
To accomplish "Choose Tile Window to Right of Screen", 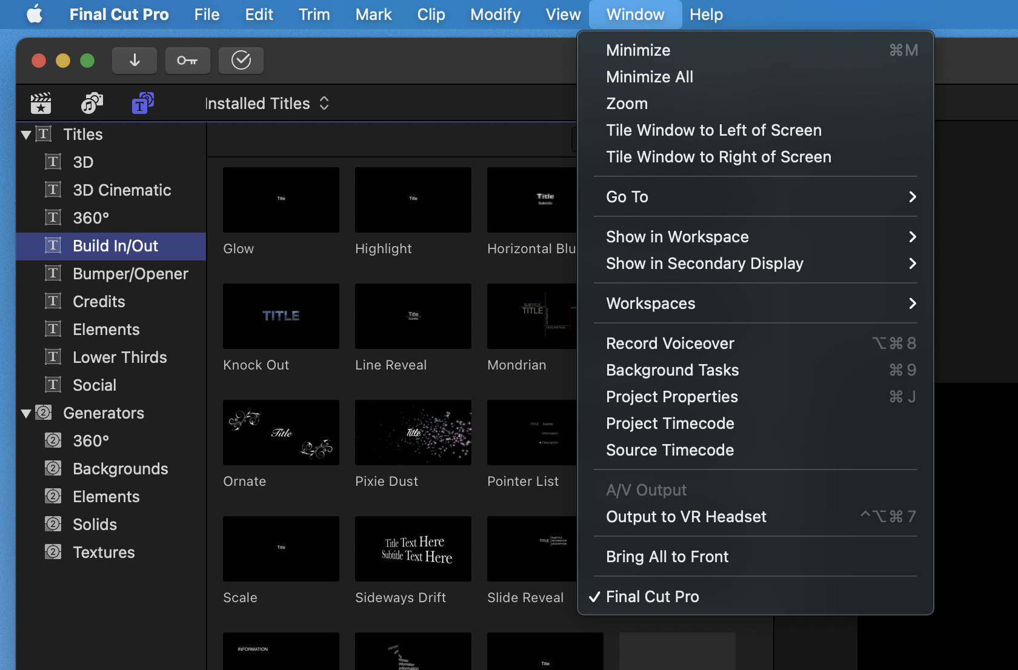I will pos(756,157).
